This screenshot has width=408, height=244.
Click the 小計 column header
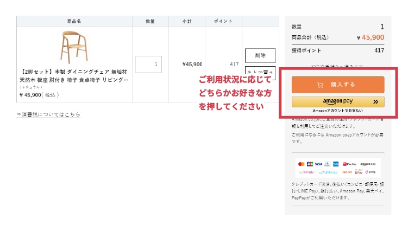[x=187, y=21]
